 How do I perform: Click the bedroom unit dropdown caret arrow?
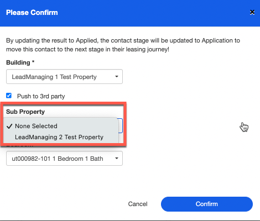pos(117,158)
